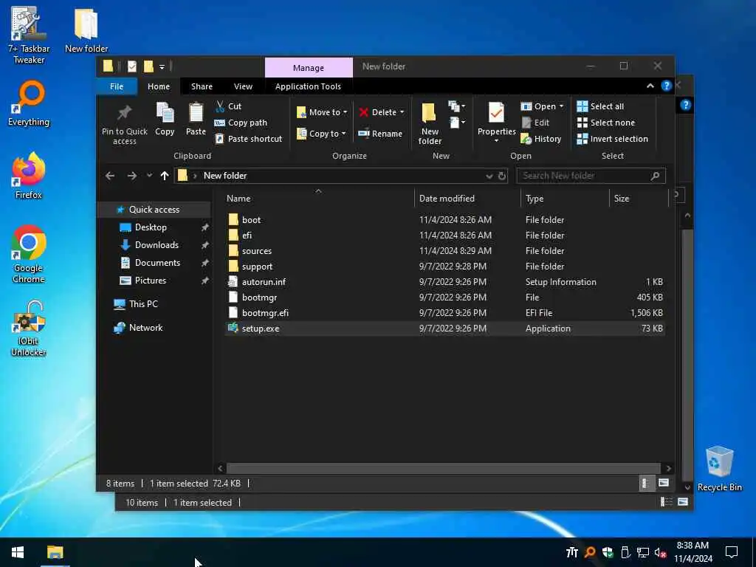Click Invert selection in ribbon
This screenshot has height=567, width=756.
(x=612, y=139)
